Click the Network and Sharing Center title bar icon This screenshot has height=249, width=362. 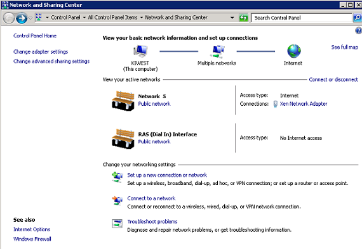click(5, 5)
